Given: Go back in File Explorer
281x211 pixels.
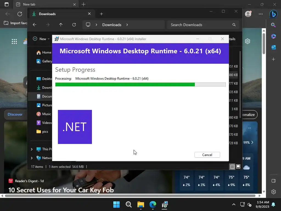Looking at the screenshot, I should [x=35, y=25].
